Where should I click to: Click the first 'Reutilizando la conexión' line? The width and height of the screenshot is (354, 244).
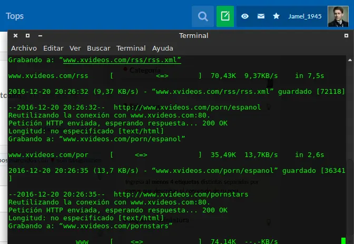(x=109, y=115)
